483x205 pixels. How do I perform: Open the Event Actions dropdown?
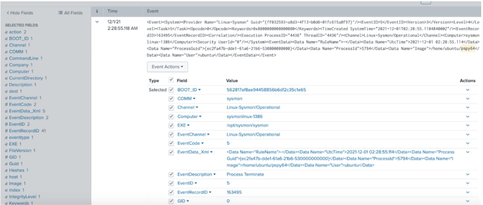coord(167,67)
